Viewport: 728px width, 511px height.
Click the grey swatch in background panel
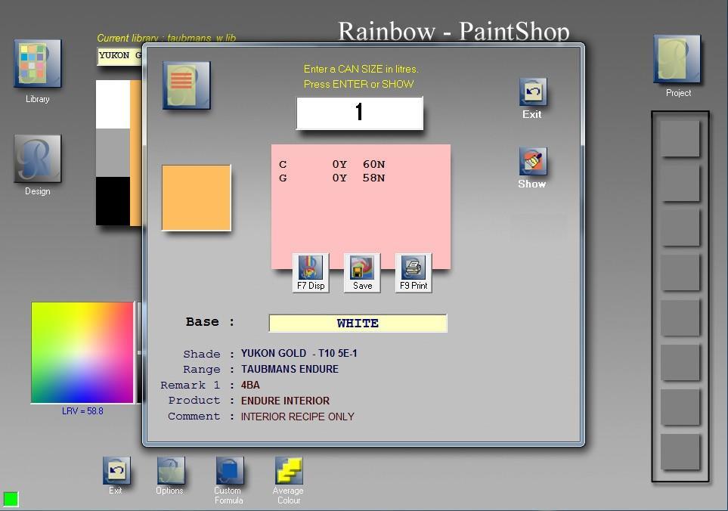(113, 153)
